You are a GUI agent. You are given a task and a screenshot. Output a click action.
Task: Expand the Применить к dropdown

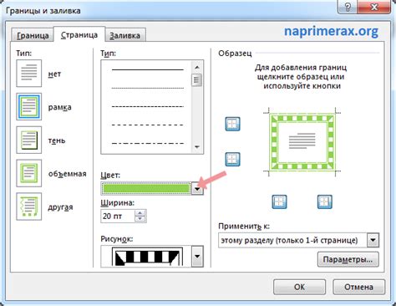click(x=373, y=240)
